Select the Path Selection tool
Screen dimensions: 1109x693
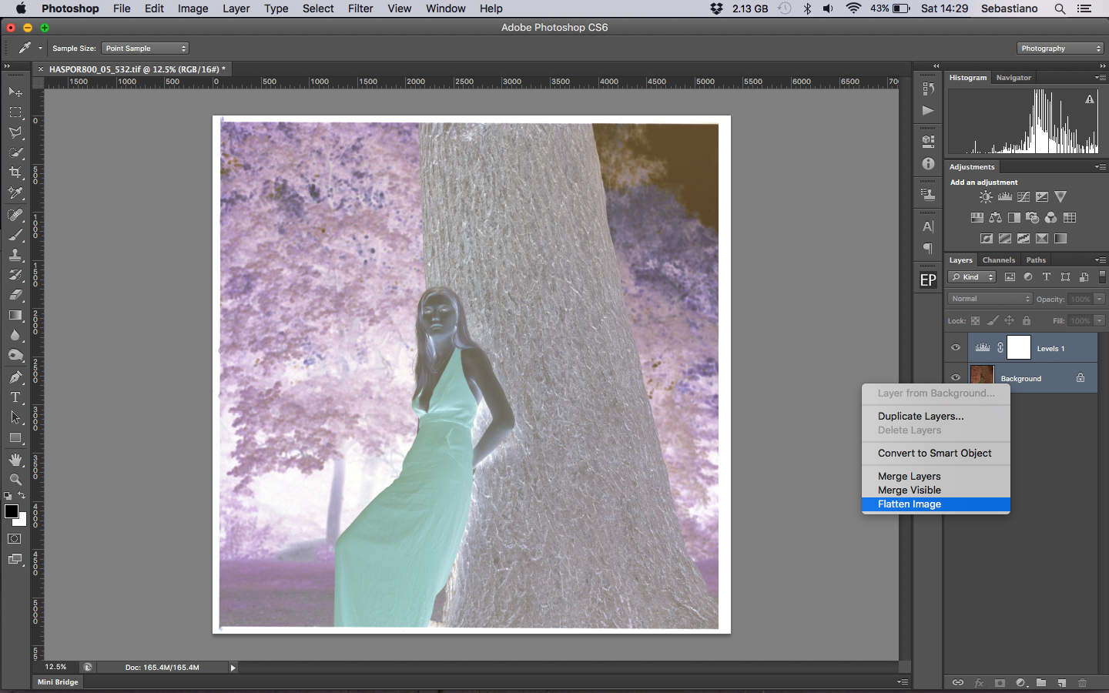(15, 417)
